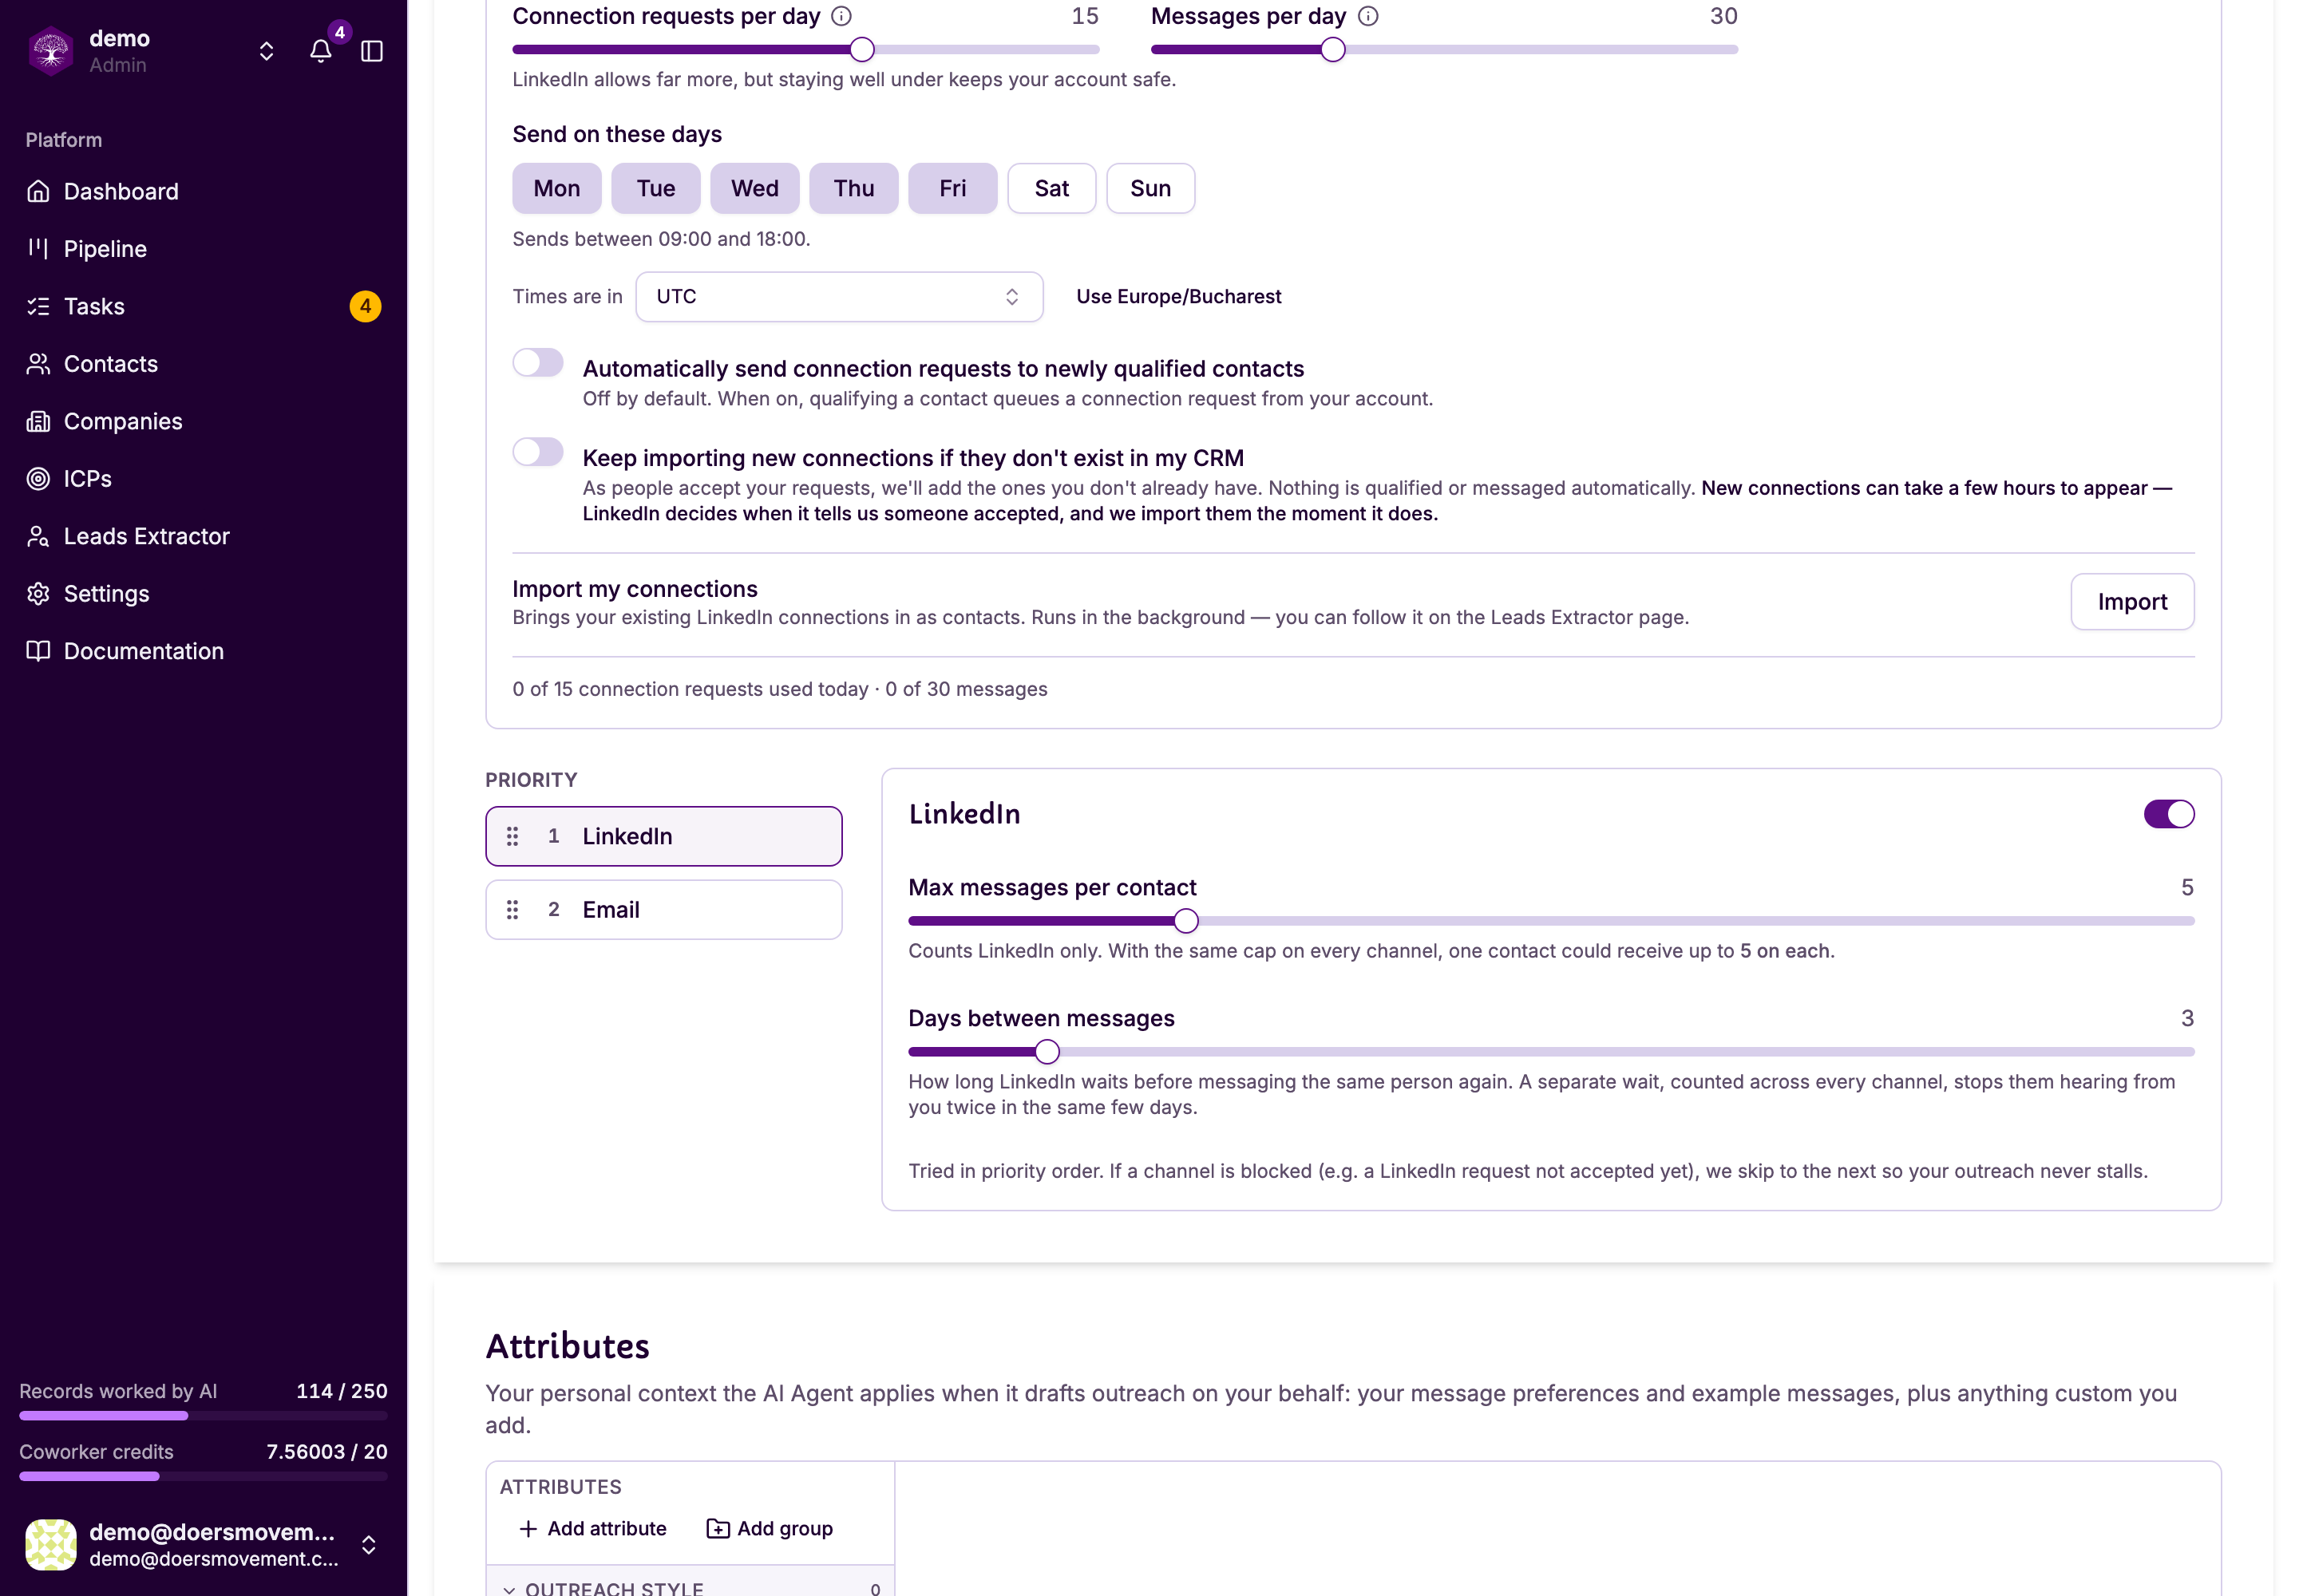Expand the account menu chevron at bottom
Image resolution: width=2299 pixels, height=1596 pixels.
[x=368, y=1545]
